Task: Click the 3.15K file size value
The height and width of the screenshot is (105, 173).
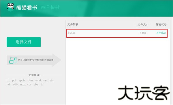Action: point(143,33)
